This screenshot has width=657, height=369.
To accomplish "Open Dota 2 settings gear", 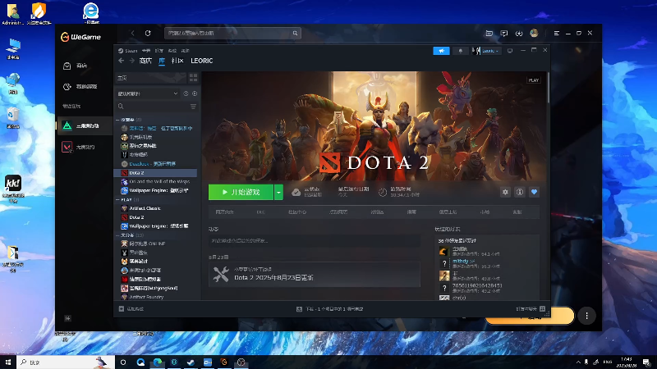I will [x=505, y=192].
